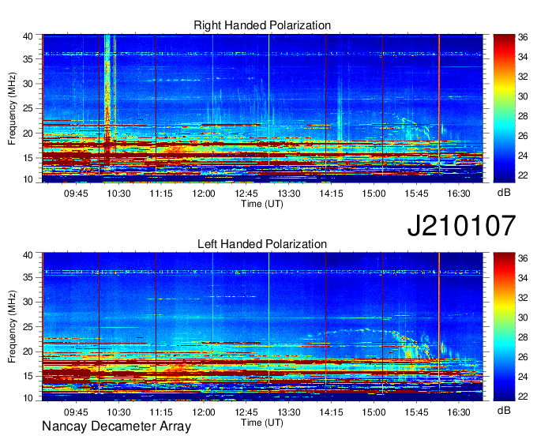The width and height of the screenshot is (537, 436).
Task: Click the "12:45" time tick of Right Handed plot
Action: 246,194
